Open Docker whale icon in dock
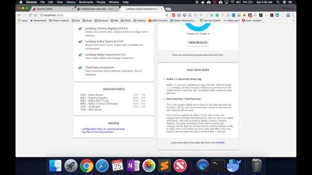This screenshot has width=312, height=175. [234, 165]
